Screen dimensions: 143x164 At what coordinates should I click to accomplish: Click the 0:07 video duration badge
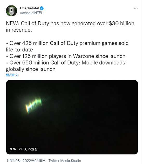13,149
